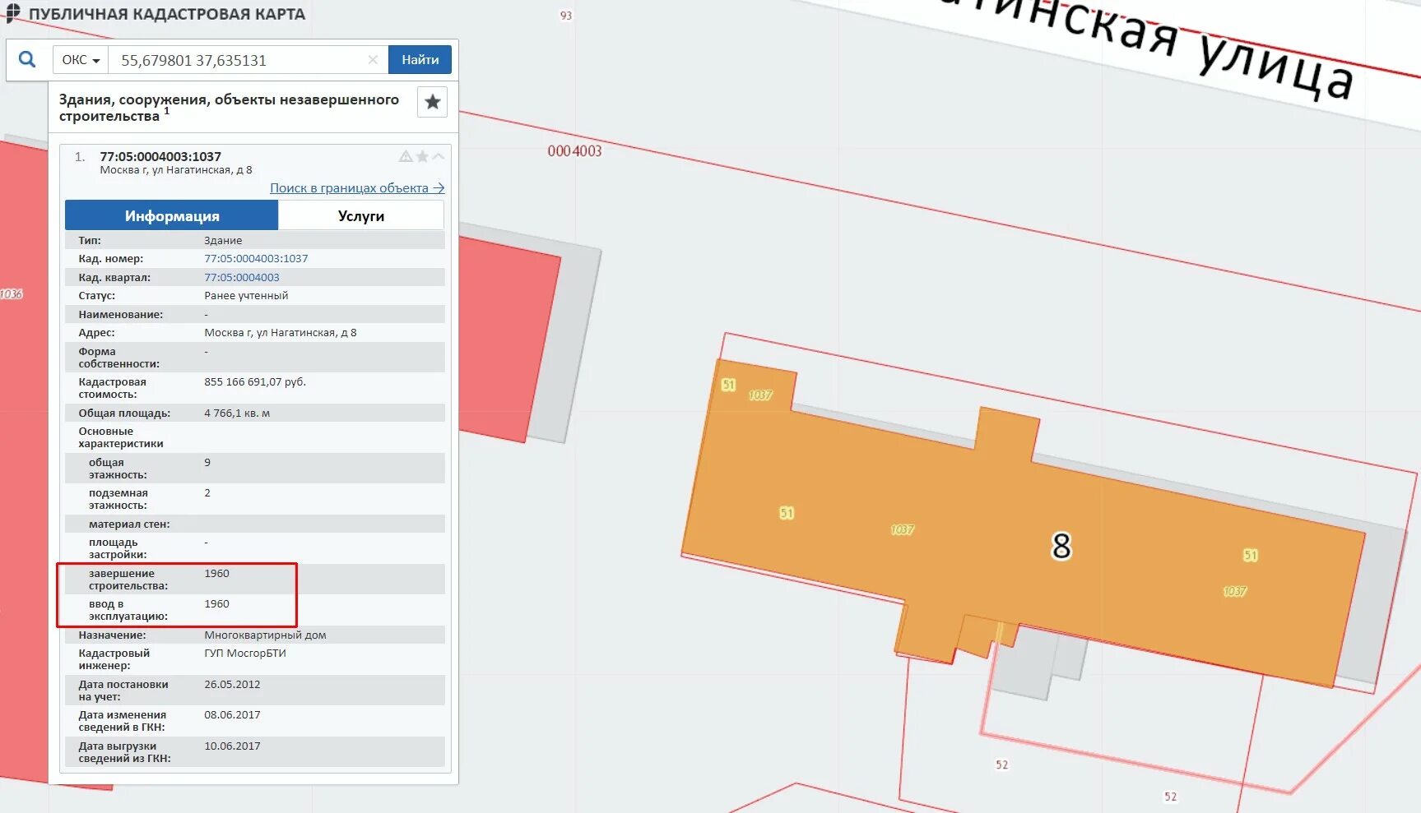1421x813 pixels.
Task: Click the result subtitle Москва г, ул Нагатинская, д 8
Action: (176, 170)
